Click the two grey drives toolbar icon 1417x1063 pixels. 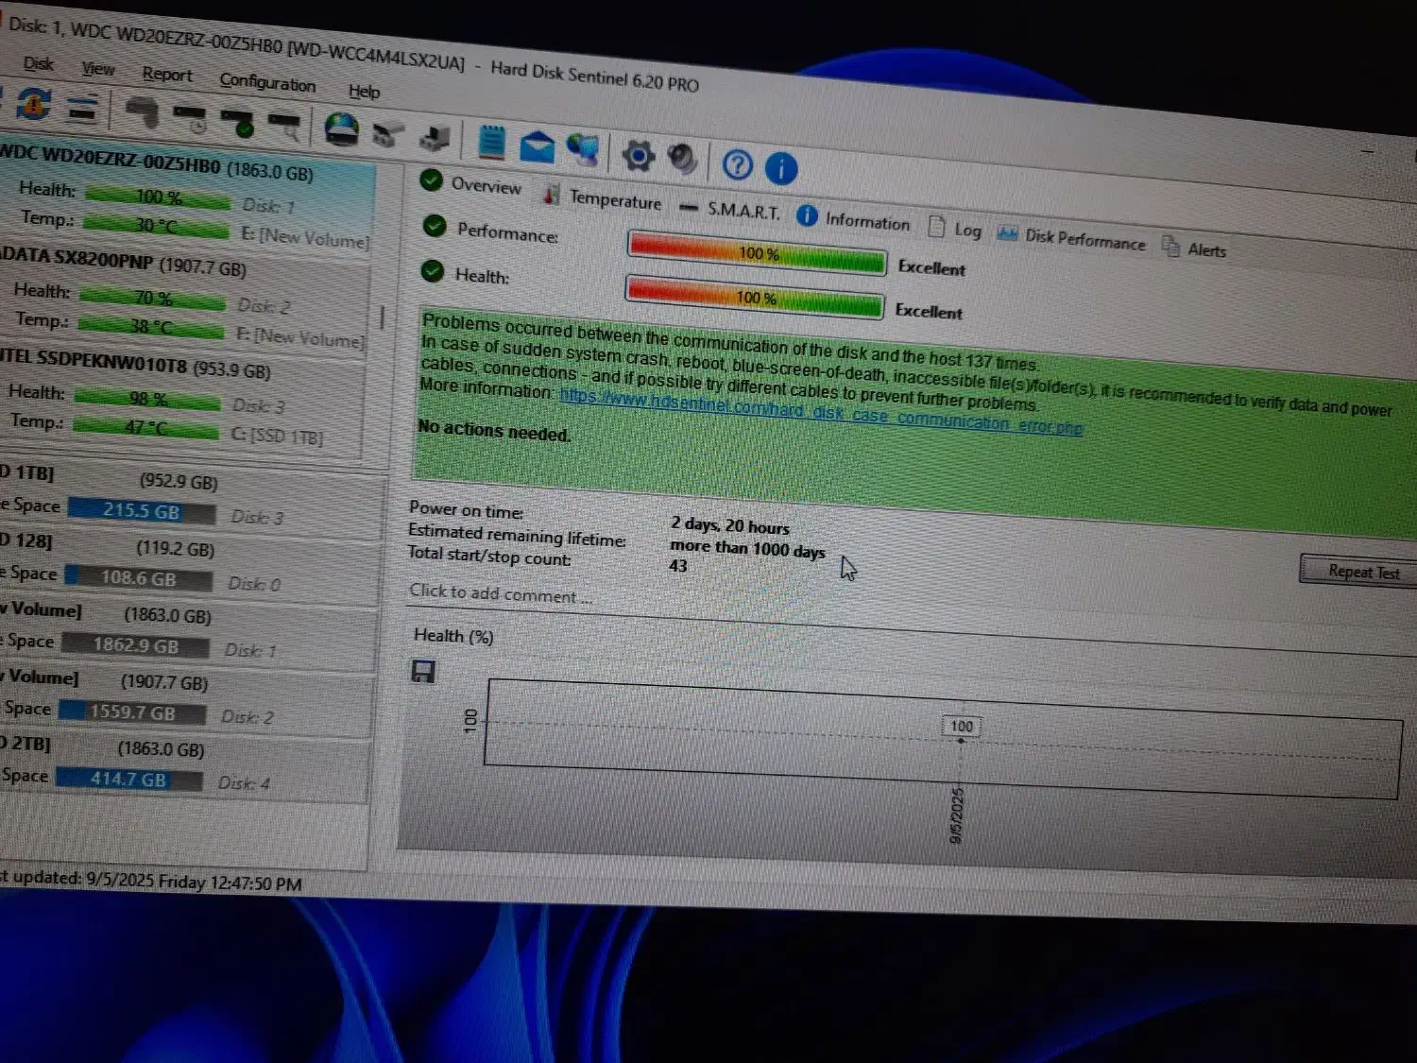click(x=387, y=134)
